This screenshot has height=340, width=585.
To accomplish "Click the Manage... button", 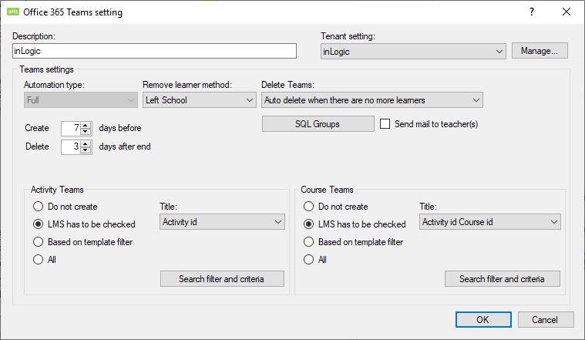I will pyautogui.click(x=540, y=51).
